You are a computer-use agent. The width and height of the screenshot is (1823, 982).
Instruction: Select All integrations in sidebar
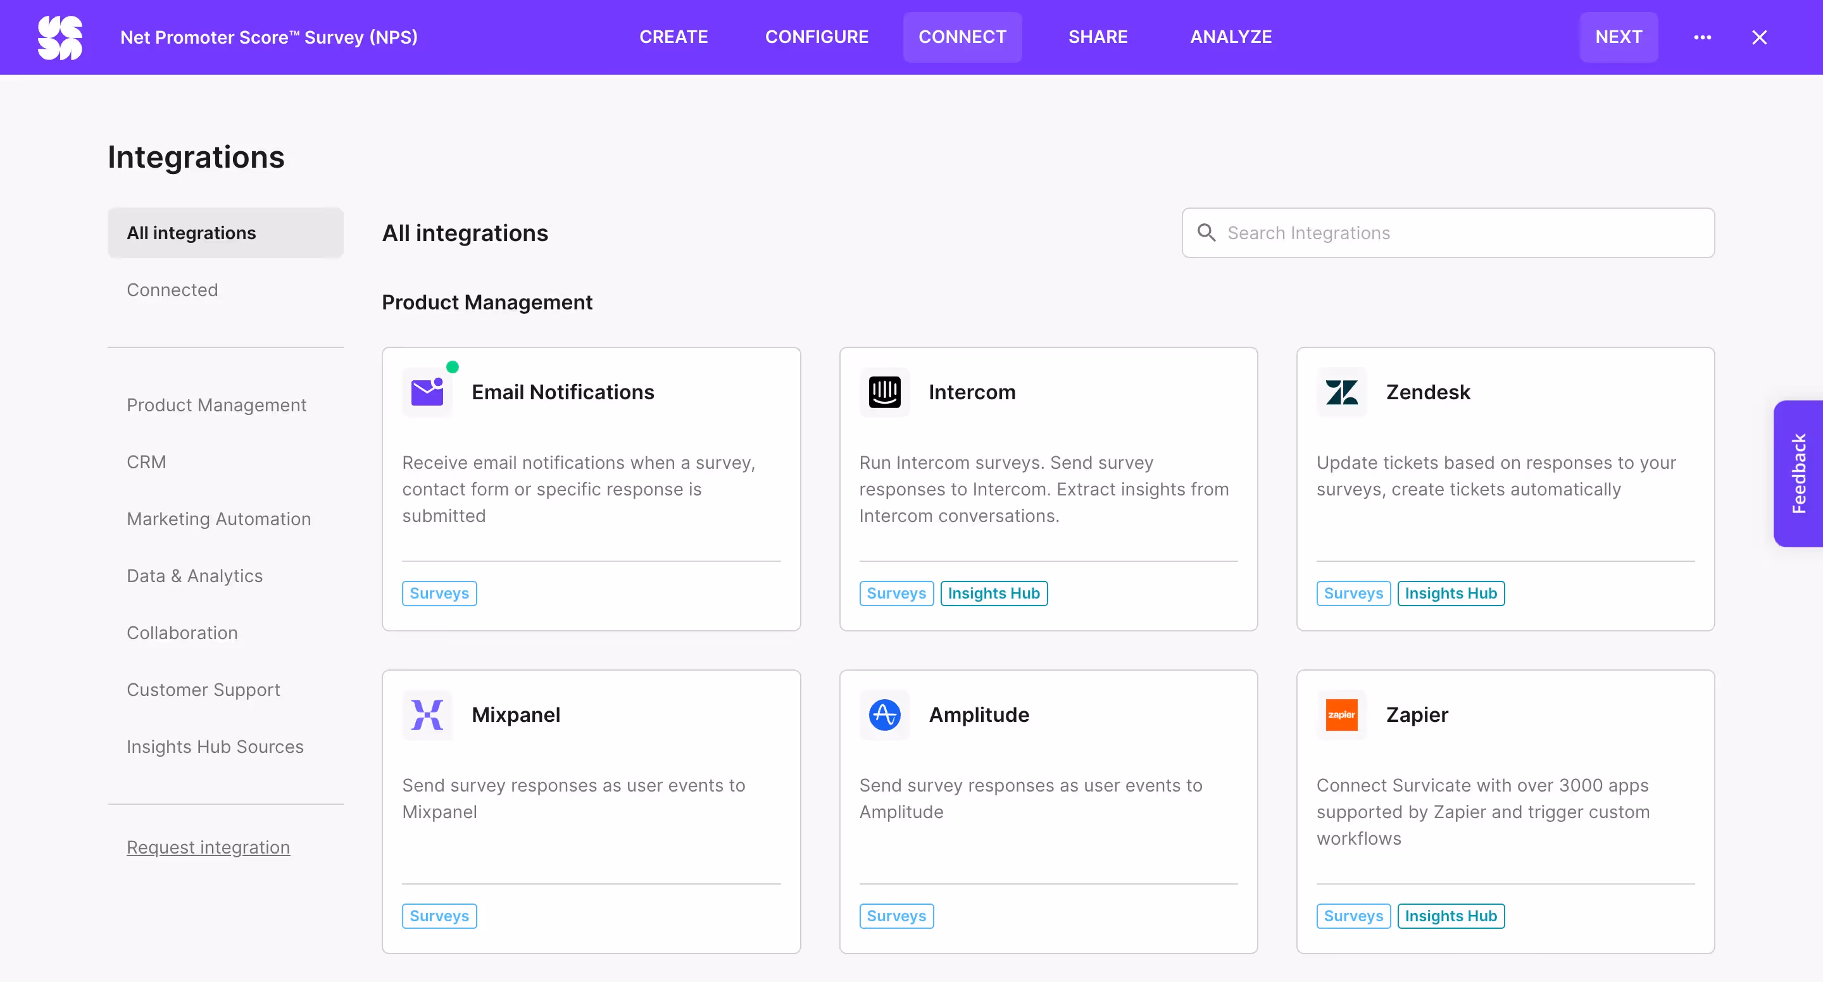(x=226, y=233)
